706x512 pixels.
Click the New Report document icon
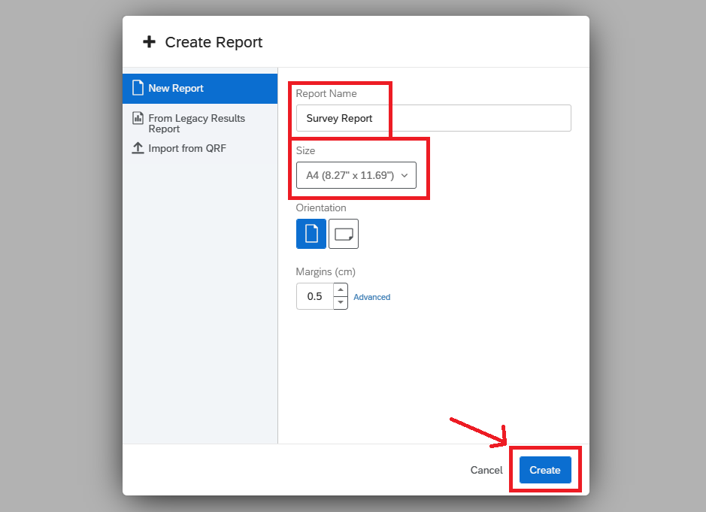[138, 88]
